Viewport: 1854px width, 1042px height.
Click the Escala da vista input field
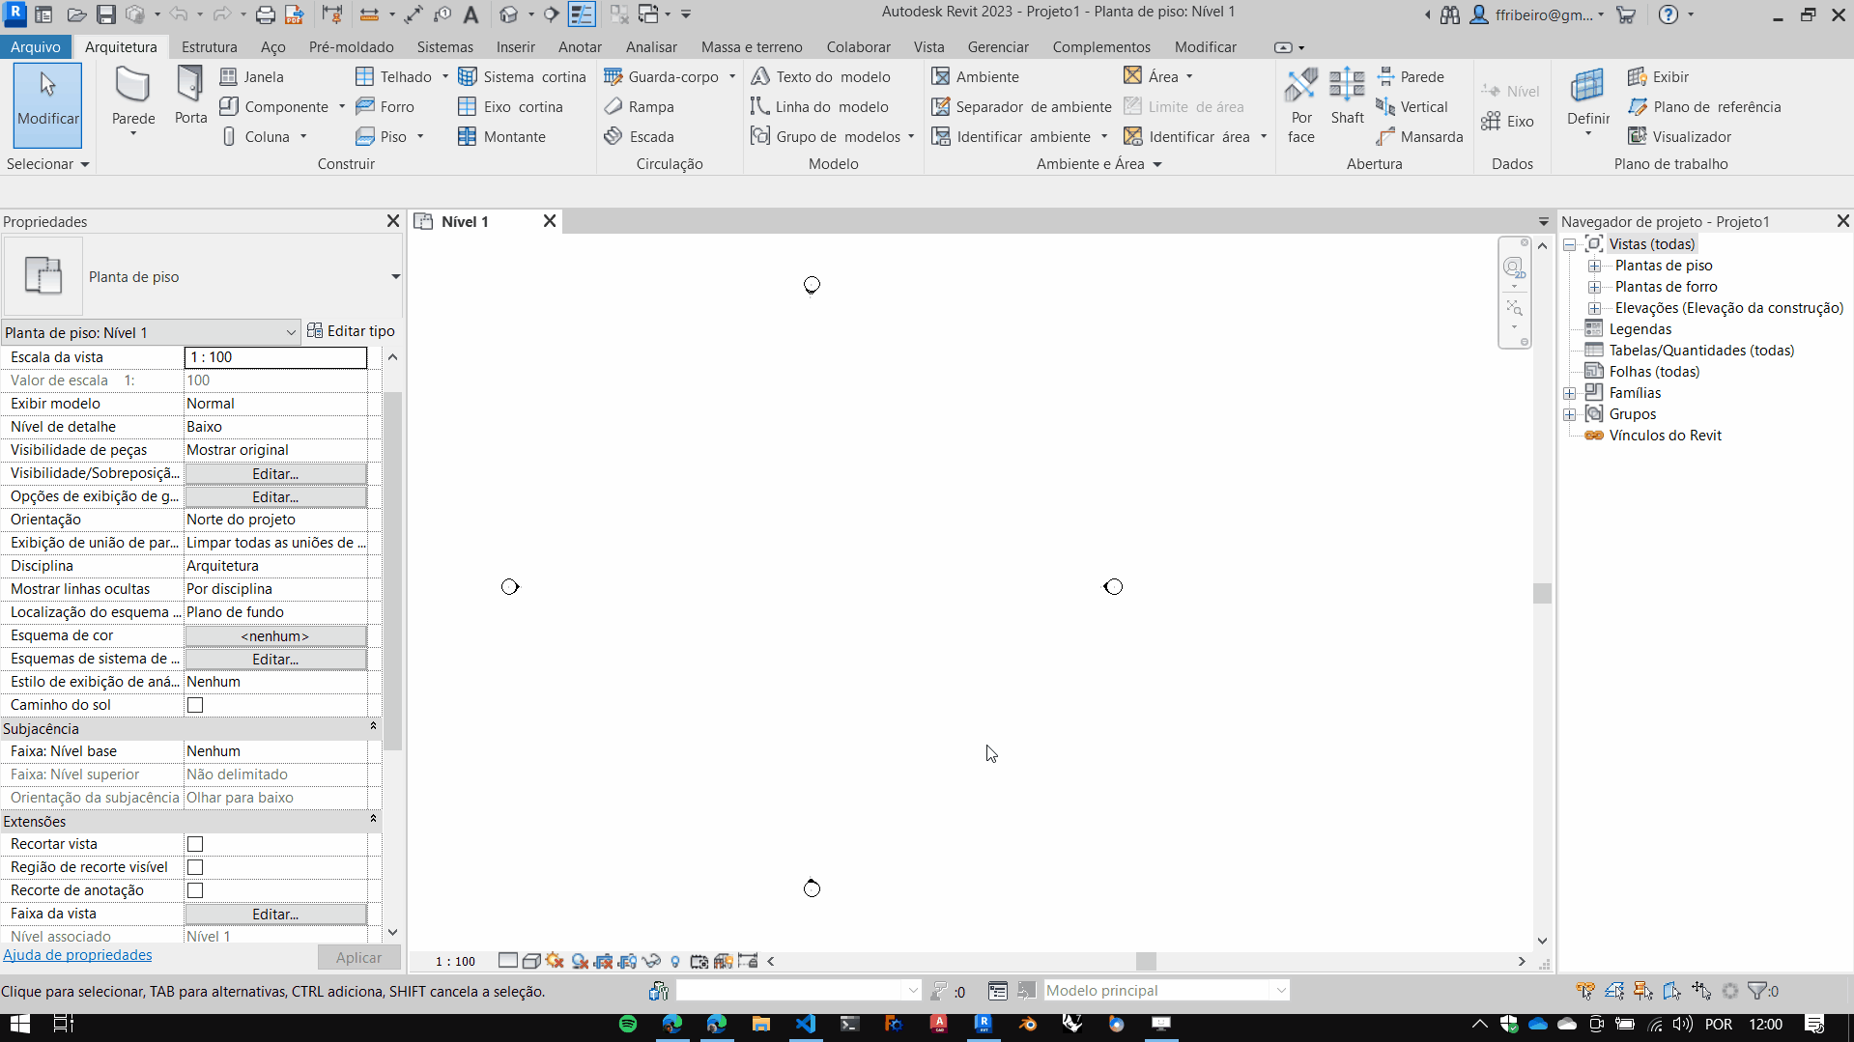[275, 357]
